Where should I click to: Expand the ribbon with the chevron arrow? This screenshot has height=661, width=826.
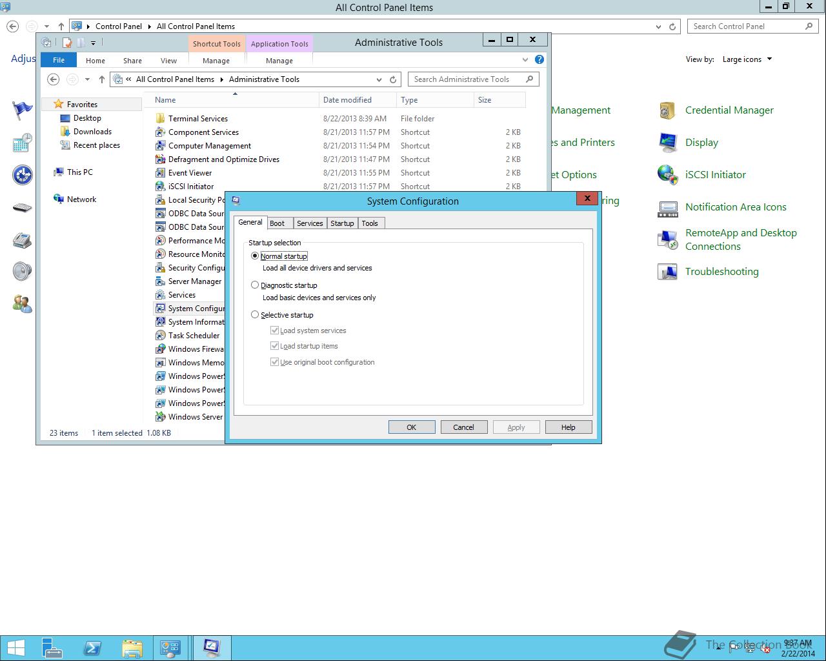(x=525, y=59)
